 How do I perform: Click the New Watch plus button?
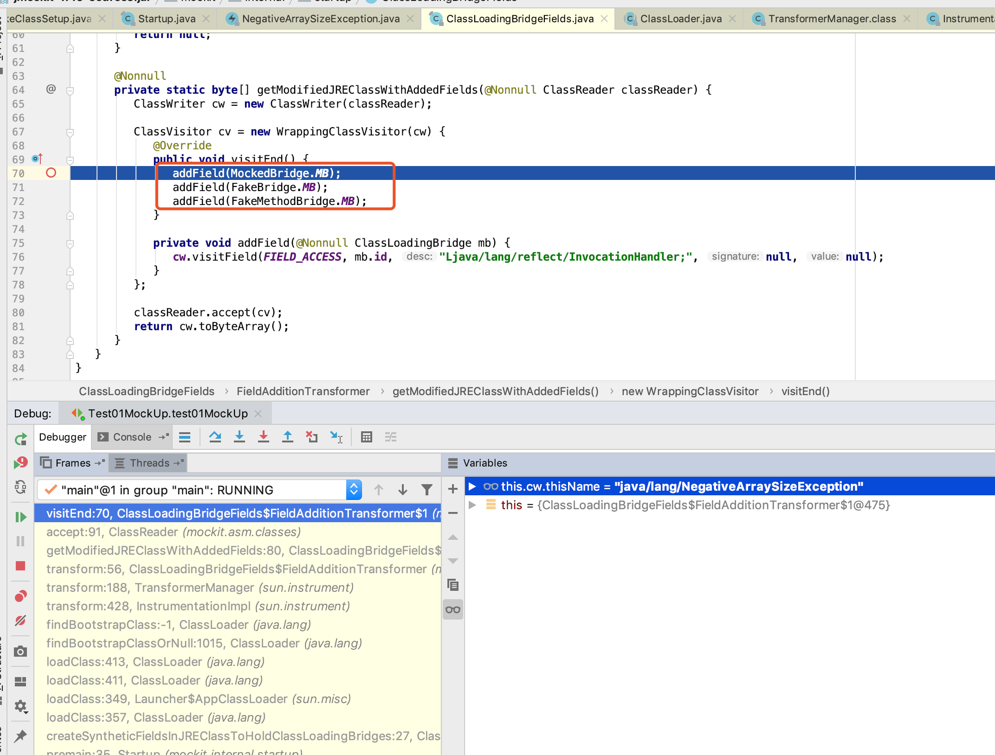(453, 489)
